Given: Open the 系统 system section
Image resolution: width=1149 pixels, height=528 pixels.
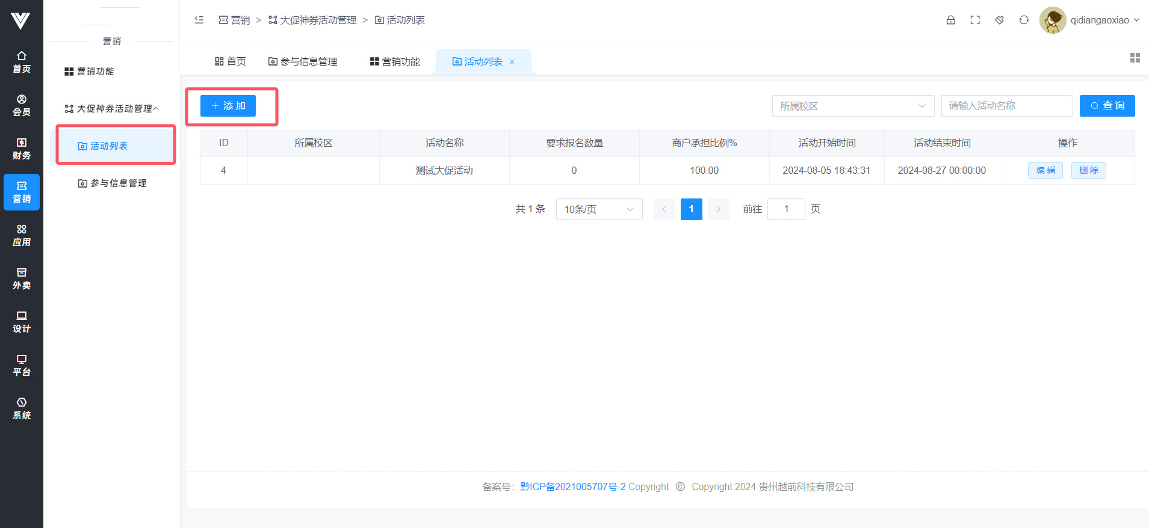Looking at the screenshot, I should 22,408.
